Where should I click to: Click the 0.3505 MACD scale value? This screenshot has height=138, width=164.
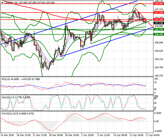(x=158, y=113)
